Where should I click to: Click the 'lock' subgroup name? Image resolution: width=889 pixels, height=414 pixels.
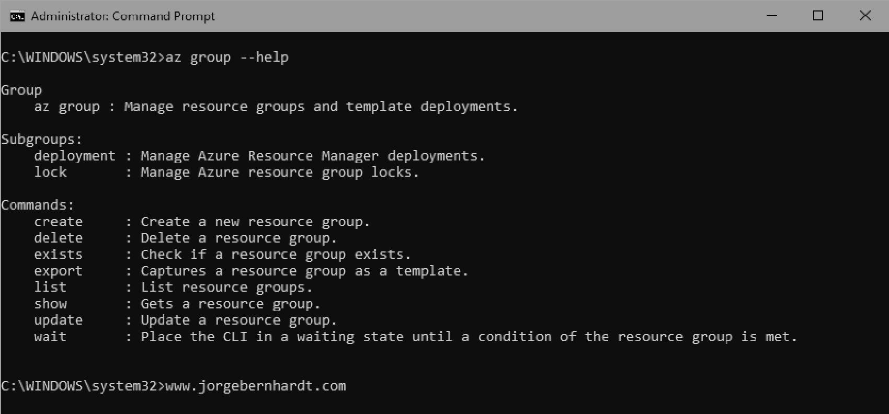pos(51,172)
